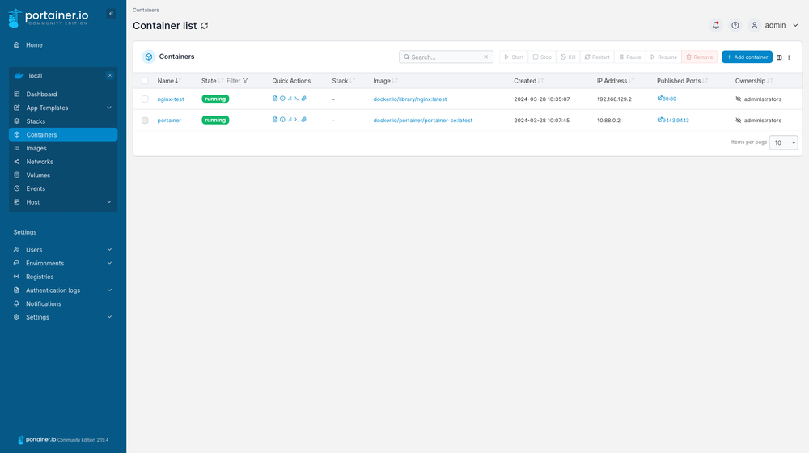The height and width of the screenshot is (453, 809).
Task: Refresh the container list via reload icon
Action: [205, 26]
